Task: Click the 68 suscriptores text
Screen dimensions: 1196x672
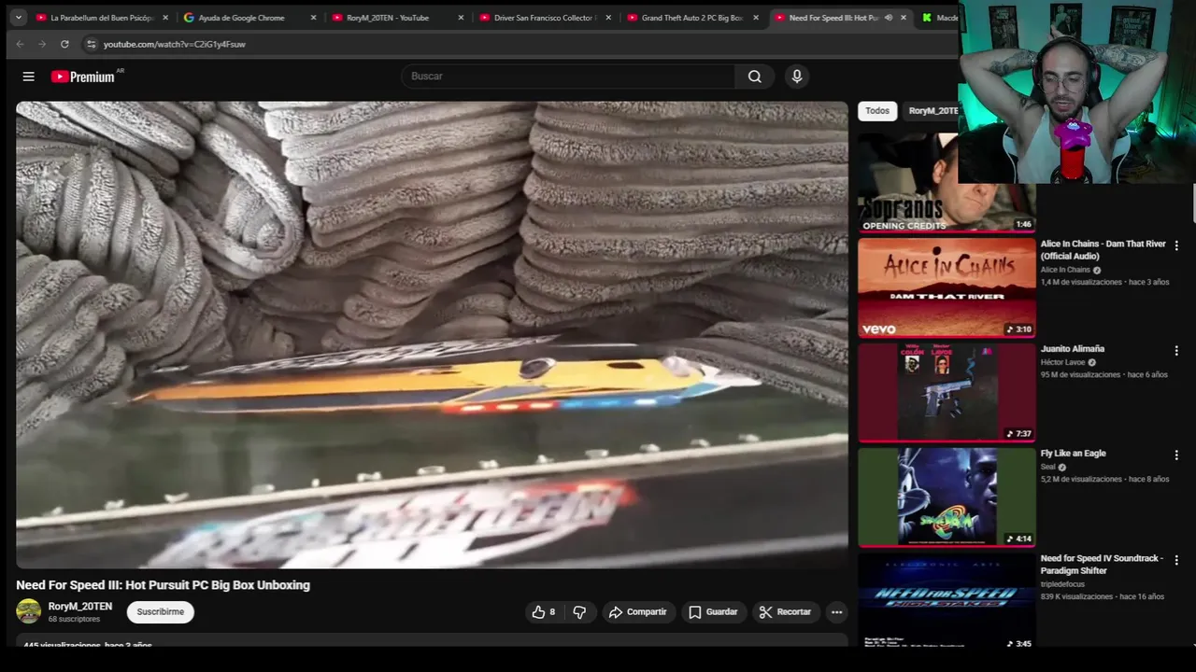Action: coord(74,620)
